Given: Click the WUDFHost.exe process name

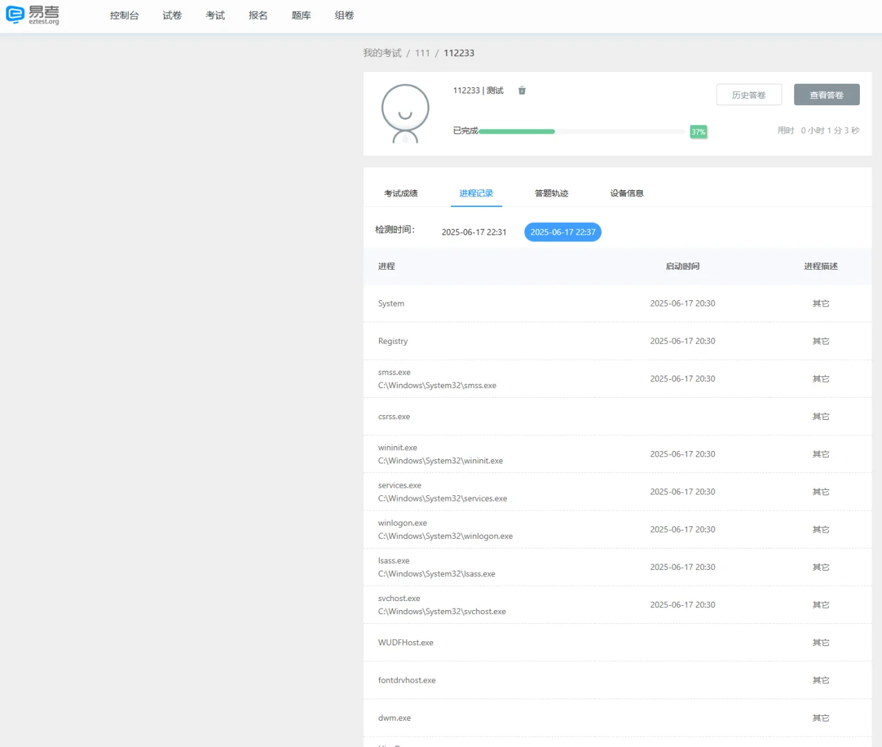Looking at the screenshot, I should [x=406, y=643].
